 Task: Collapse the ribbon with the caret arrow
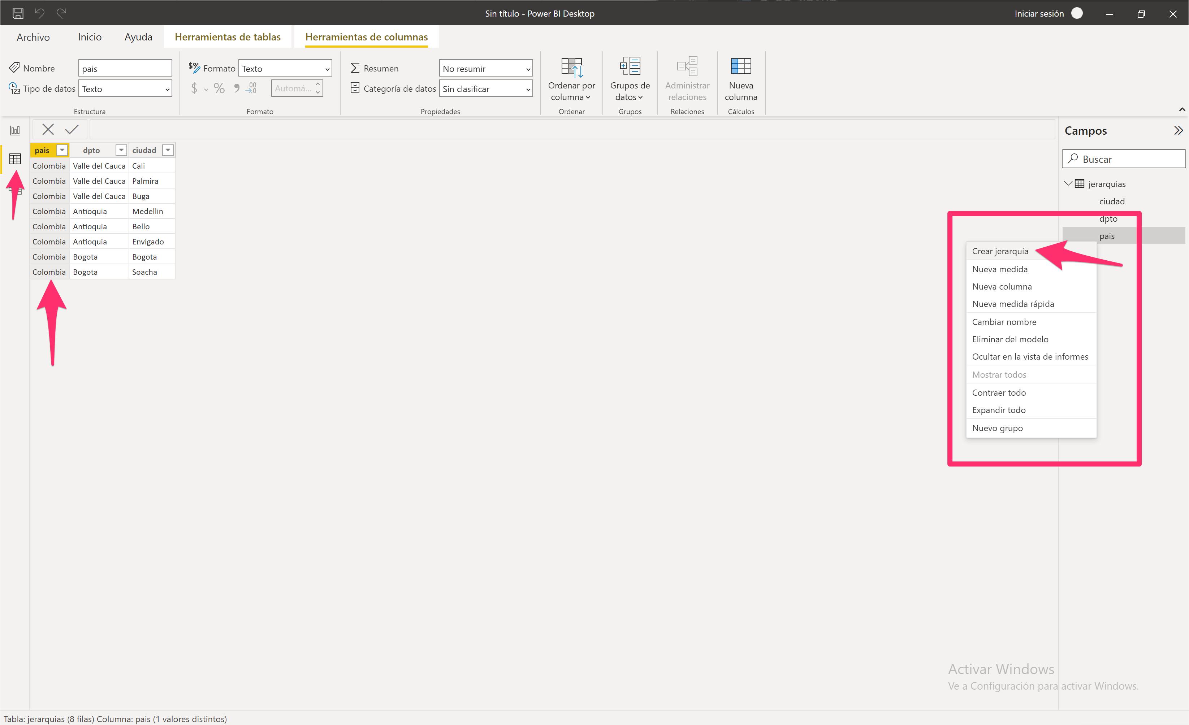(x=1182, y=109)
